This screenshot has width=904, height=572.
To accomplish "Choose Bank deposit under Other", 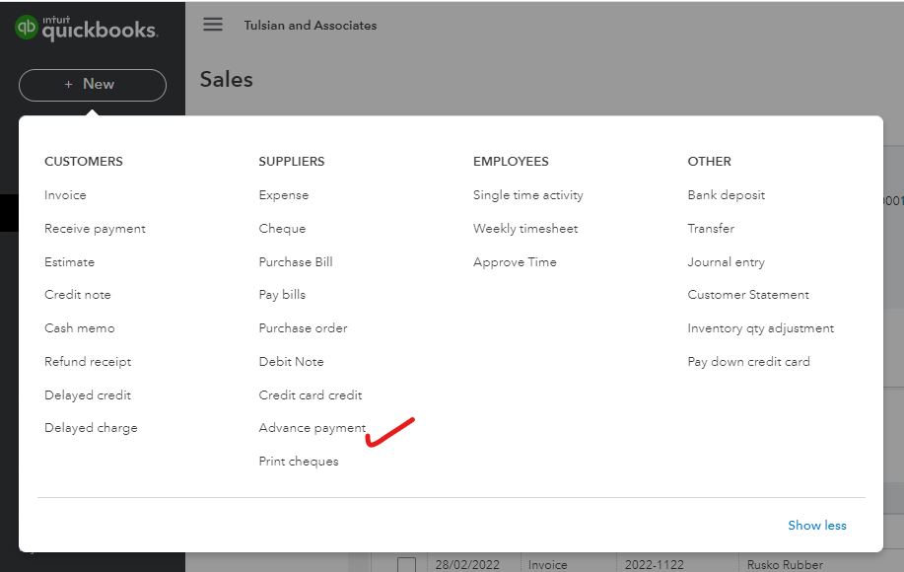I will tap(727, 195).
